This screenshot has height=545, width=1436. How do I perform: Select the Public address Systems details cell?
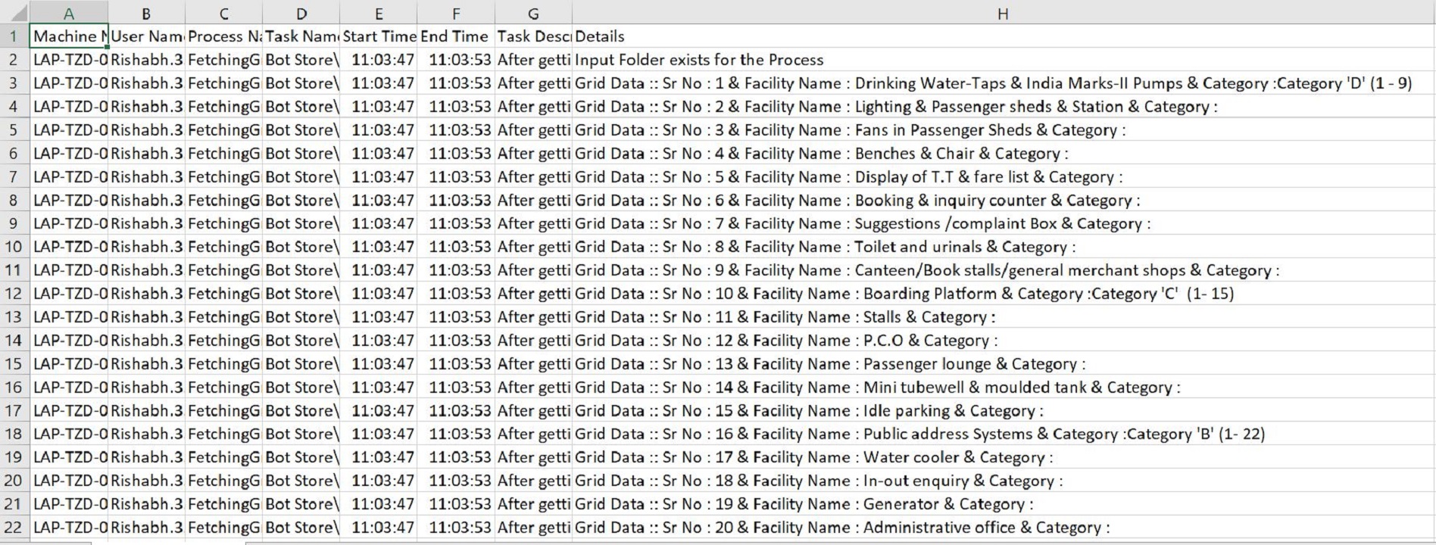point(1003,434)
